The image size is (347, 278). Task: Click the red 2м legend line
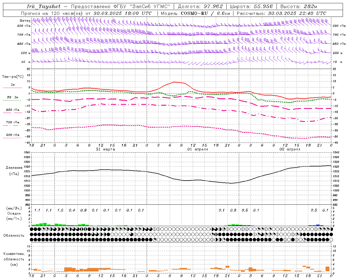point(12,88)
